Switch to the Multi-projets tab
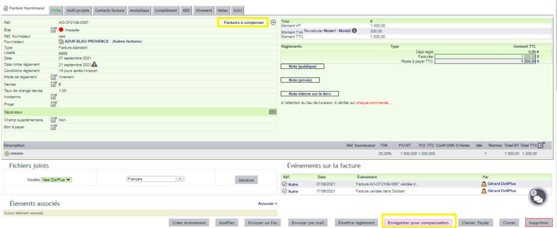557x228 pixels. pos(78,11)
